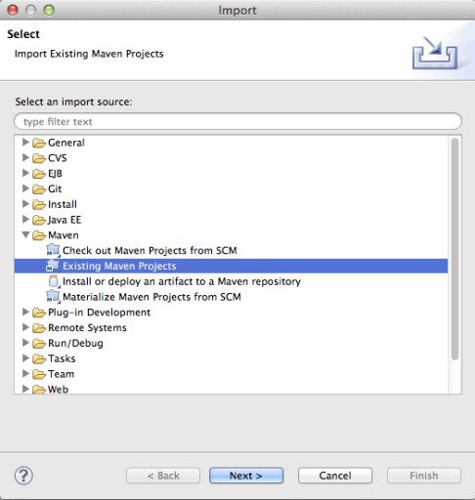Image resolution: width=475 pixels, height=500 pixels.
Task: Click the Maven folder icon
Action: pos(39,235)
